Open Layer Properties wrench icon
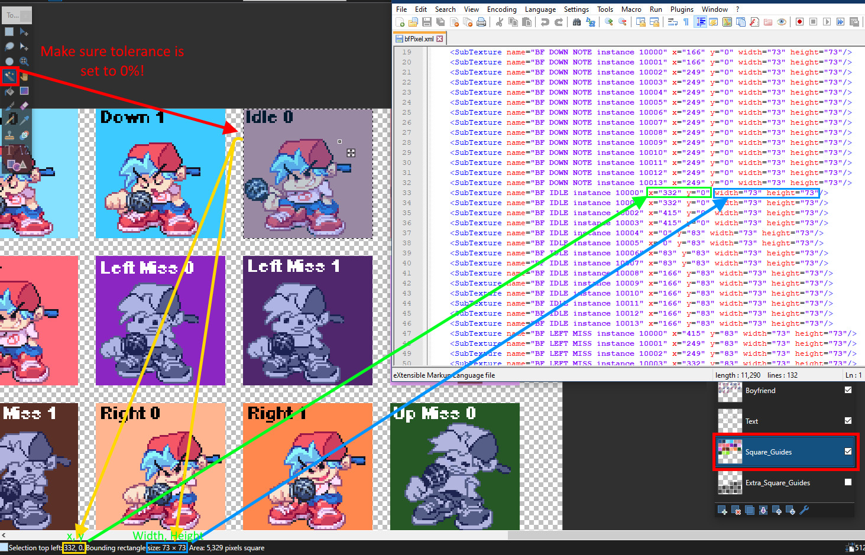Image resolution: width=865 pixels, height=555 pixels. click(x=804, y=510)
